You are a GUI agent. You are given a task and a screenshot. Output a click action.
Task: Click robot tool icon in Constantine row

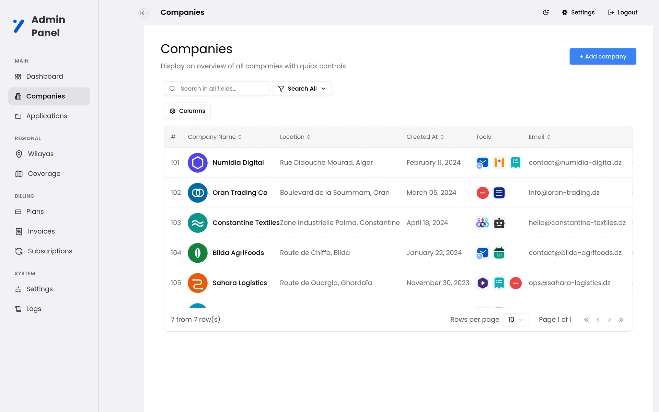tap(499, 223)
